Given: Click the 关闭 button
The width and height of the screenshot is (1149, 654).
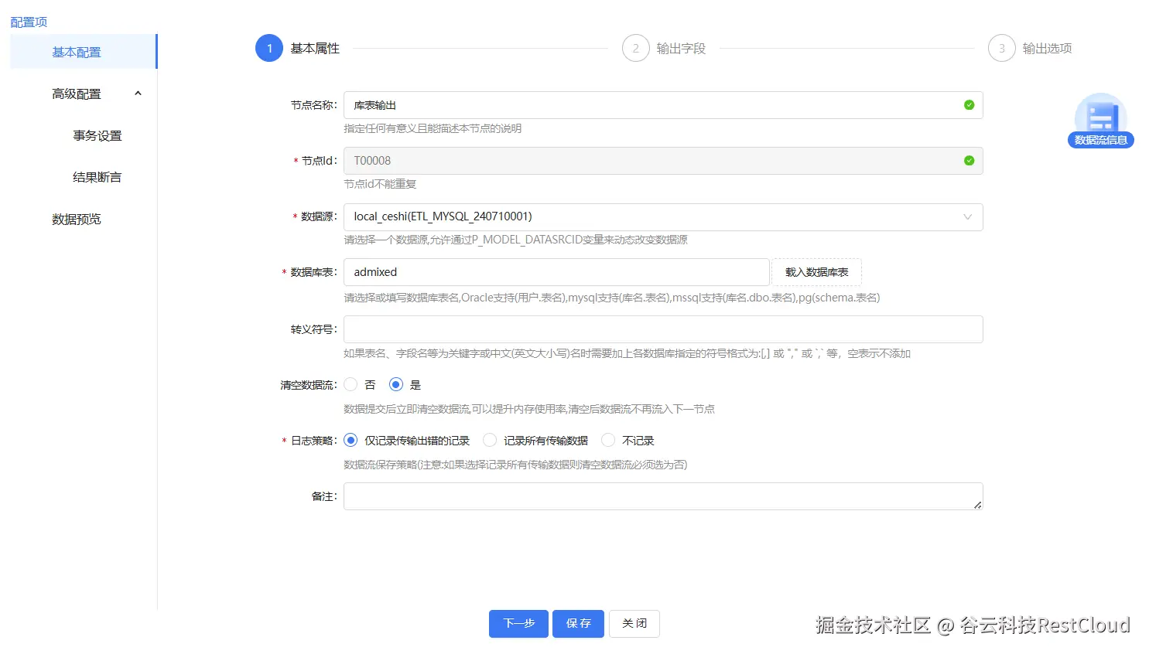Looking at the screenshot, I should (634, 624).
